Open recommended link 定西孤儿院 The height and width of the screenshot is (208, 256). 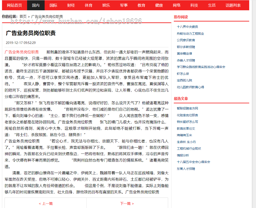pos(185,80)
